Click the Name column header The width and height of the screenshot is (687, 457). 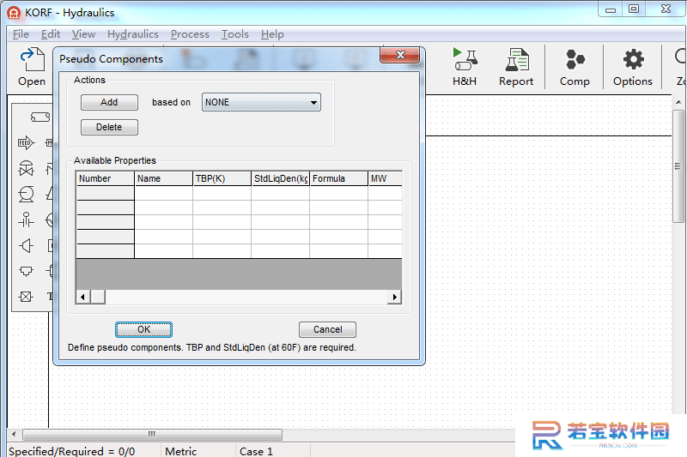[x=163, y=178]
